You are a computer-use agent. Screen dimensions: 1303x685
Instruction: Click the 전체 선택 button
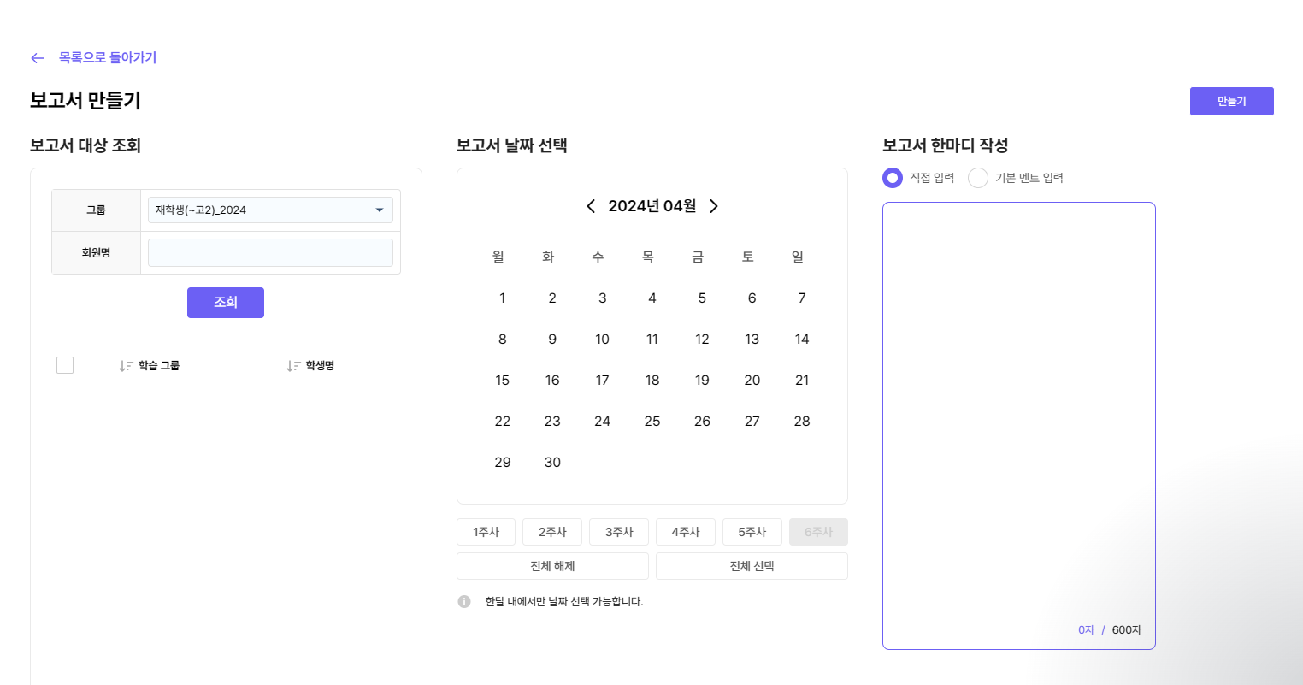pos(752,566)
